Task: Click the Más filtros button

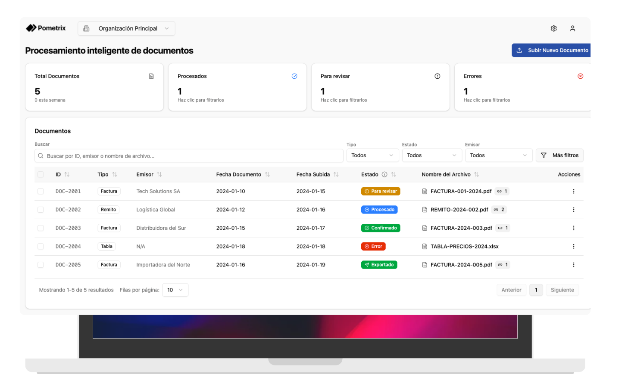Action: pos(559,155)
